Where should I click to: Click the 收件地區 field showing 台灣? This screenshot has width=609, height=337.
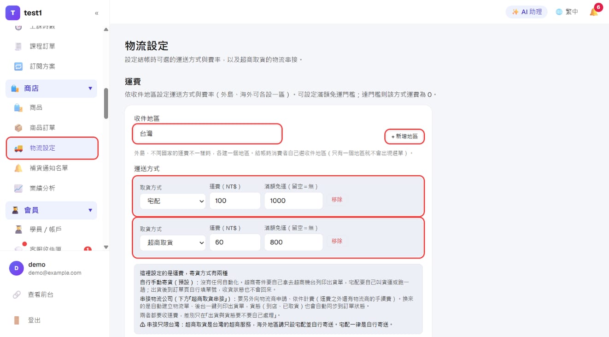click(207, 134)
